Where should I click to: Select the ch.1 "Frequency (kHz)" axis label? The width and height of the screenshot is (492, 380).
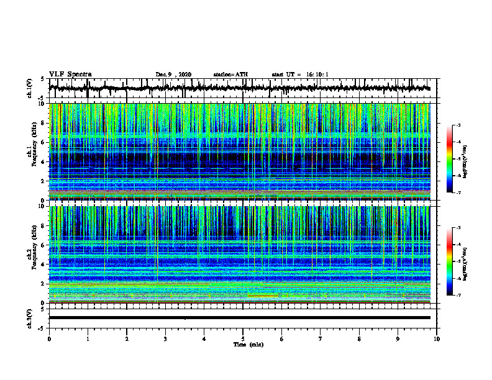tap(34, 144)
